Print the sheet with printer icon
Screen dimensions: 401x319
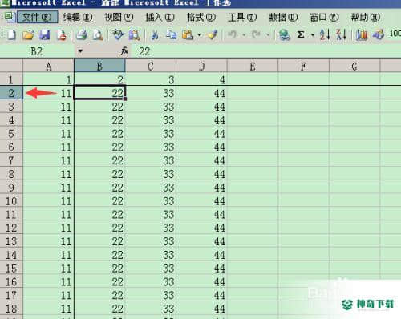click(82, 35)
